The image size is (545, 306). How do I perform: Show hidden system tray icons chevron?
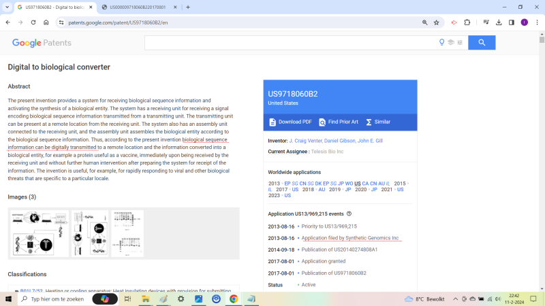click(x=455, y=299)
